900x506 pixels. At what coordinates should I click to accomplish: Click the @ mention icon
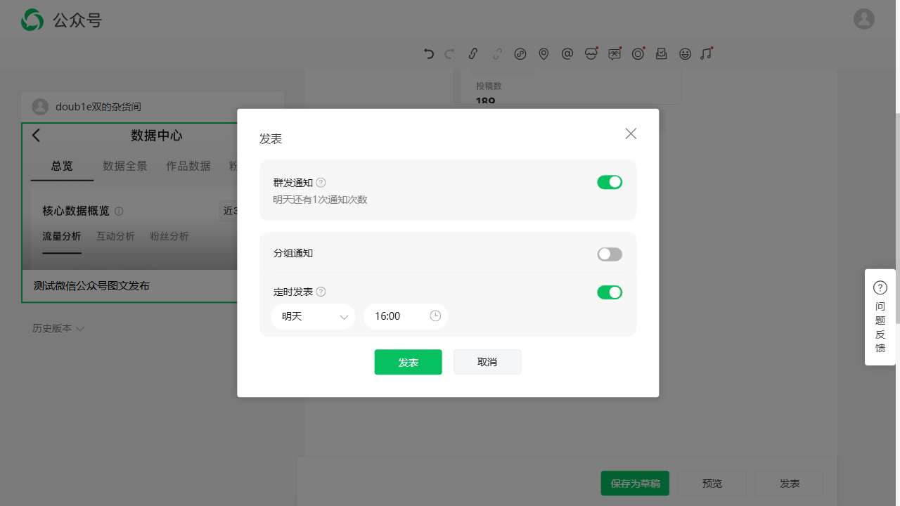click(x=567, y=53)
